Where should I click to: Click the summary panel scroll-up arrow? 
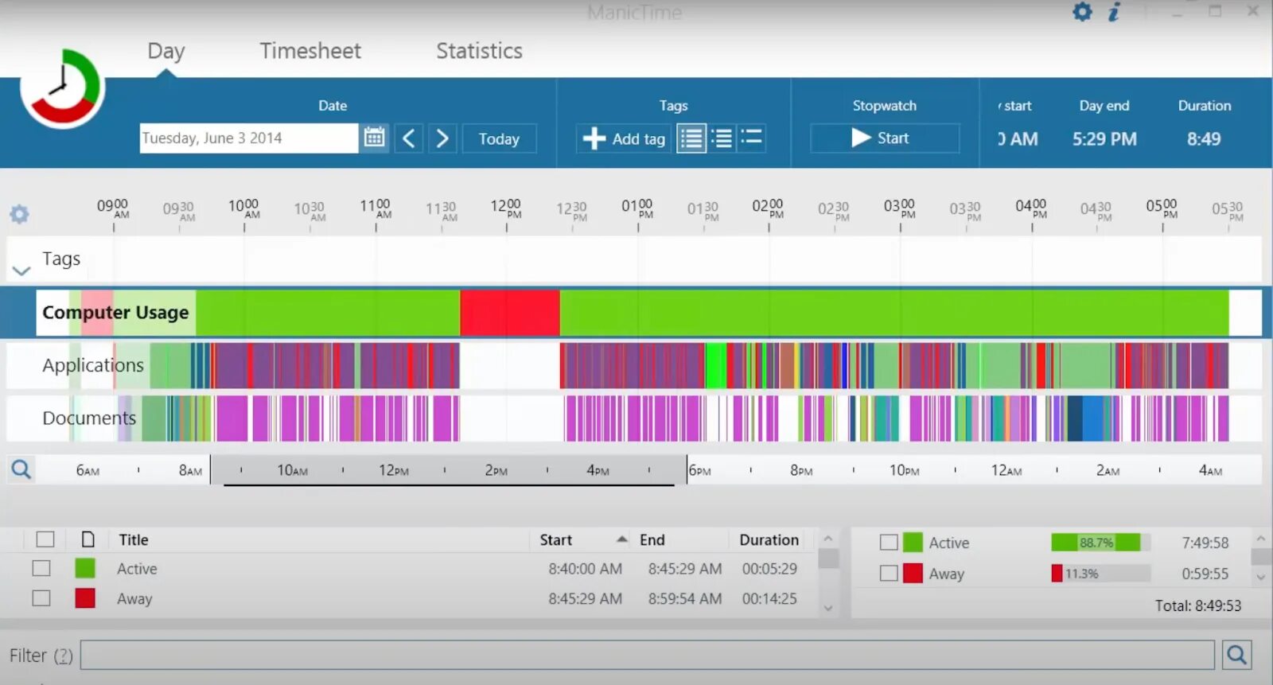[x=1260, y=539]
